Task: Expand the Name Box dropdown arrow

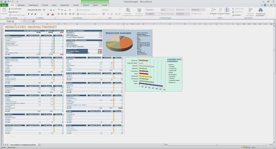Action: 22,21
